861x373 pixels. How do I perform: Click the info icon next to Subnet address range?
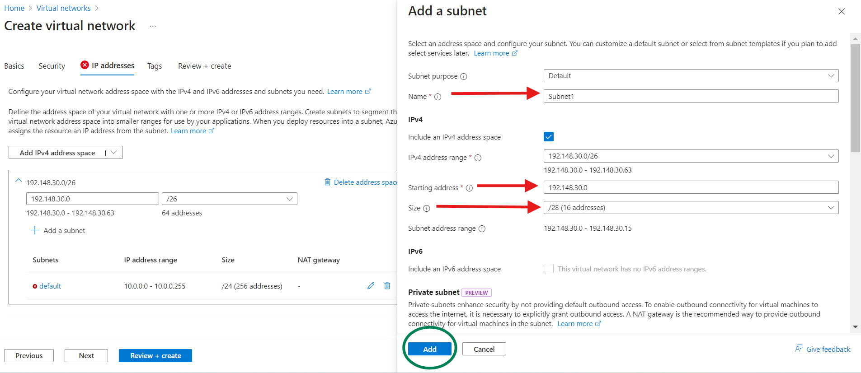point(482,229)
